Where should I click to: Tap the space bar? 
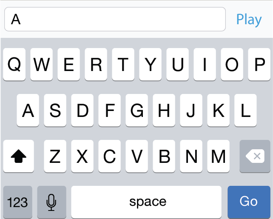click(146, 202)
